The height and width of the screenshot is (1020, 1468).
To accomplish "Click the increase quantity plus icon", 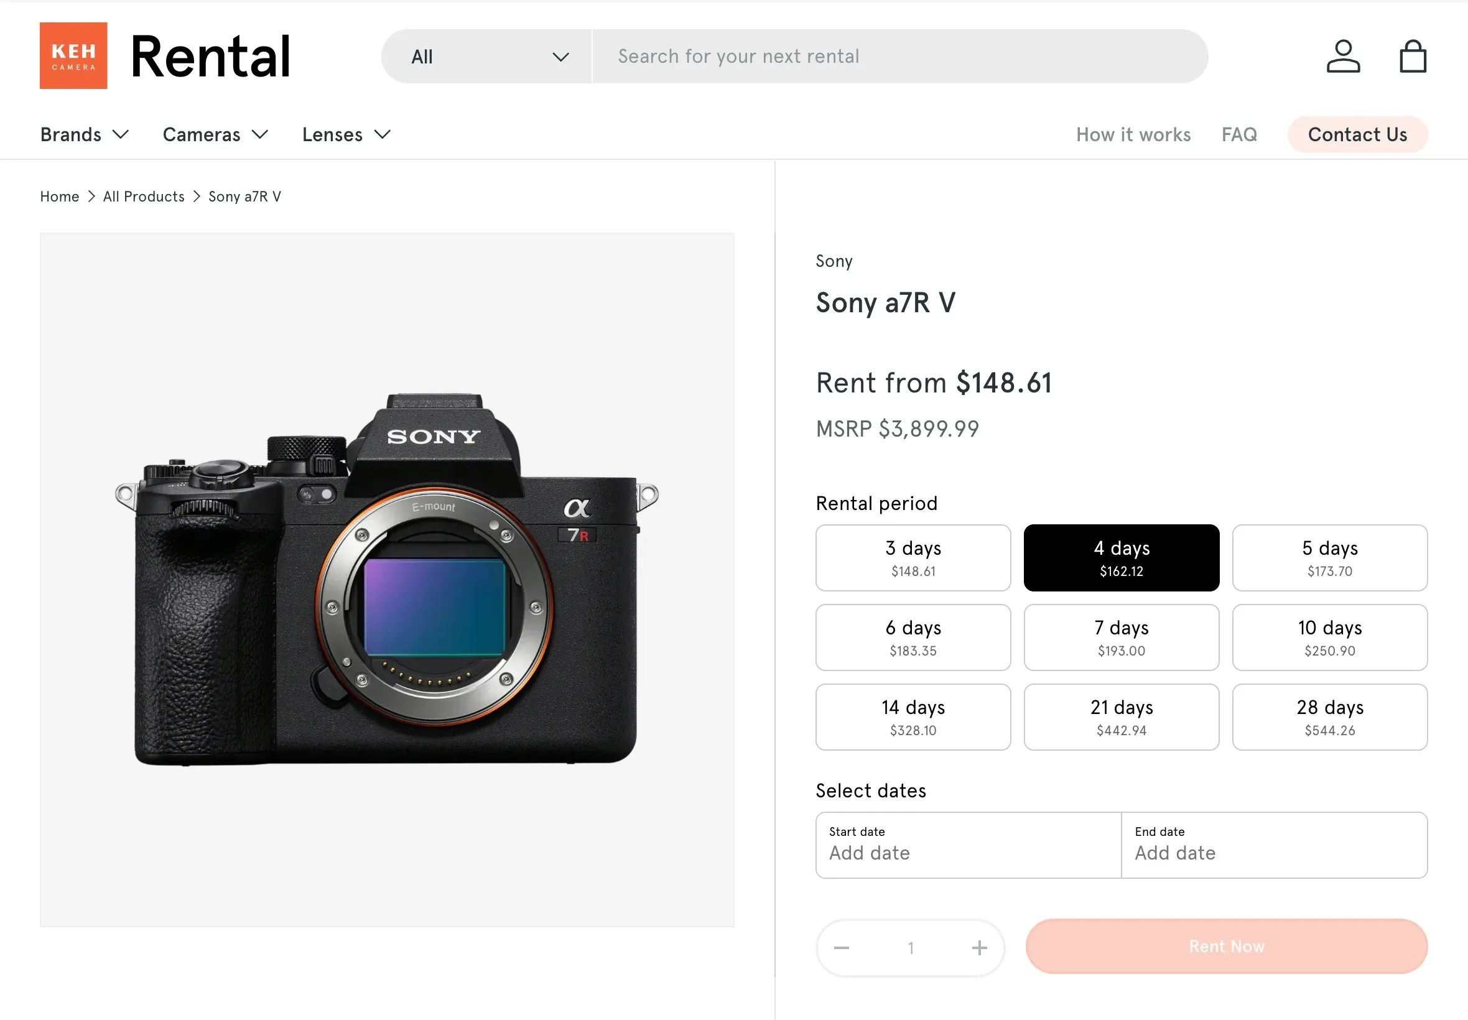I will 978,947.
